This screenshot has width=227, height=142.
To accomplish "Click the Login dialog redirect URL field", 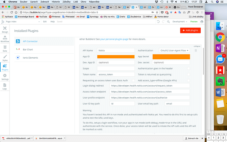I will 150,86.
